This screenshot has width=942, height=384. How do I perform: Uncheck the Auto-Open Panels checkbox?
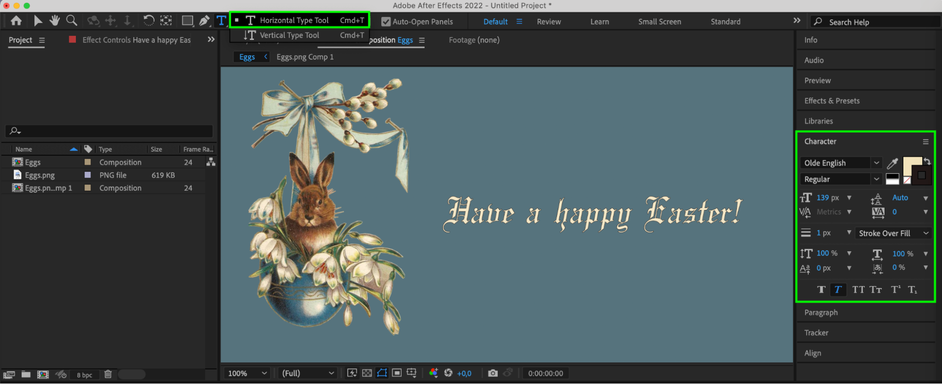[x=386, y=22]
